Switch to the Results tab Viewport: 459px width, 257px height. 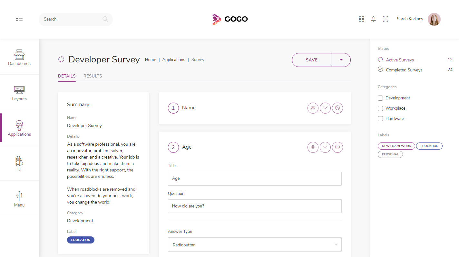tap(93, 76)
